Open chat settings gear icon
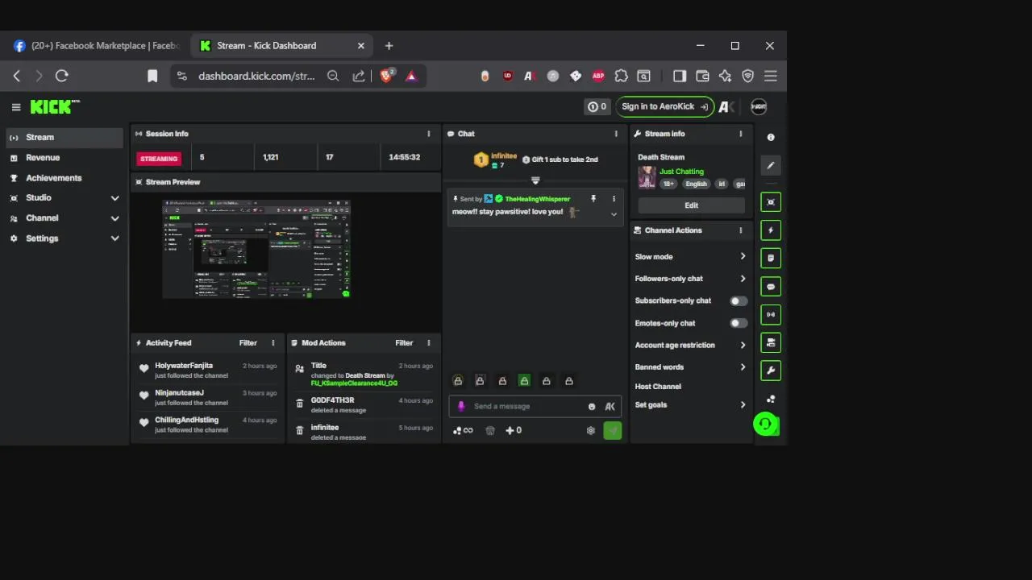The height and width of the screenshot is (580, 1032). pyautogui.click(x=590, y=431)
